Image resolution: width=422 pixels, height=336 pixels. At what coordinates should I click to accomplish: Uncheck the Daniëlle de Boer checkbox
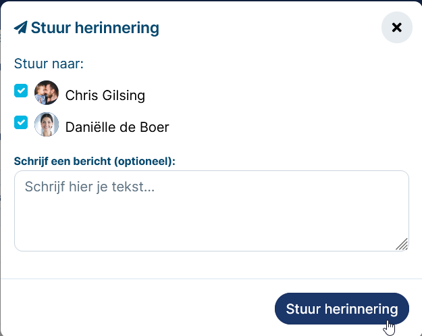click(21, 122)
